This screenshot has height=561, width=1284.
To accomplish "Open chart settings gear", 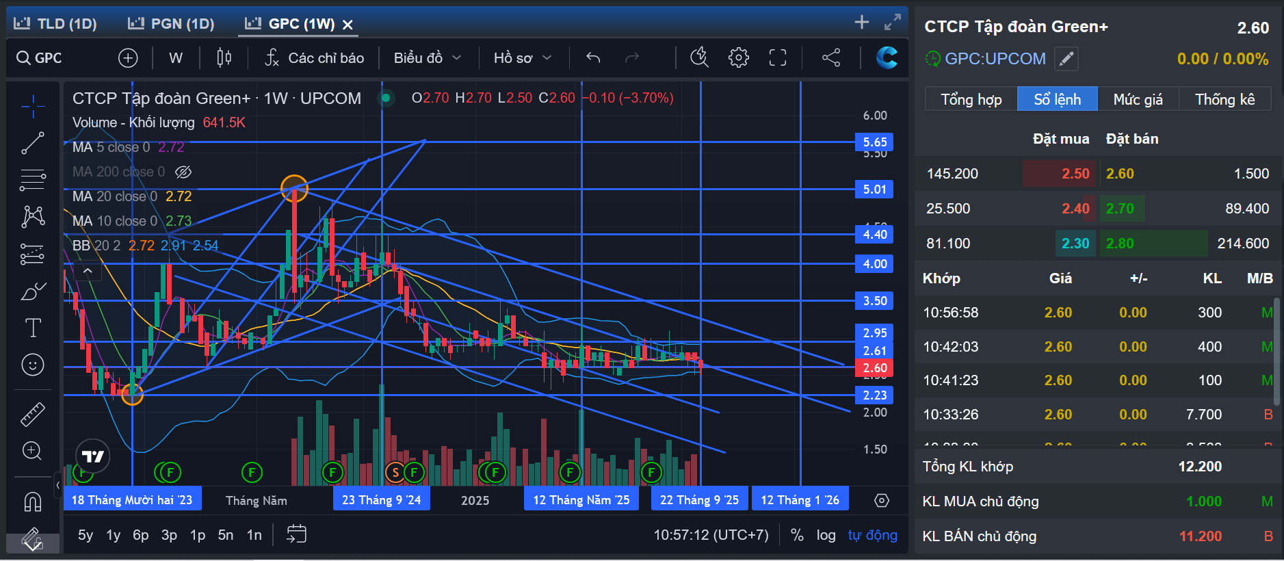I will coord(739,58).
